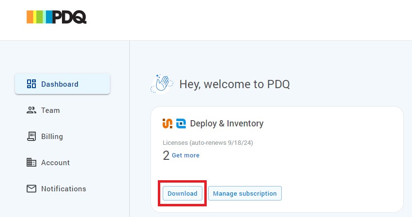Click the license count number 2
The height and width of the screenshot is (217, 412).
click(166, 155)
